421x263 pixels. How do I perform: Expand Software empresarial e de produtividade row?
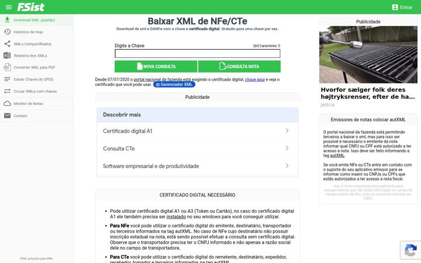[x=198, y=166]
